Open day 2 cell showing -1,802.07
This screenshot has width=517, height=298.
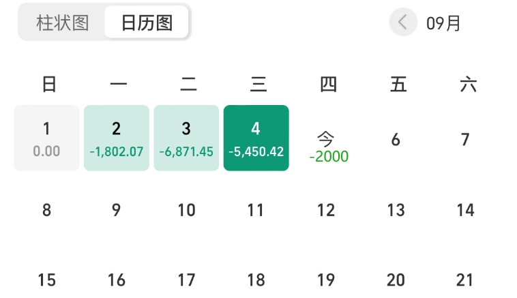pyautogui.click(x=117, y=138)
